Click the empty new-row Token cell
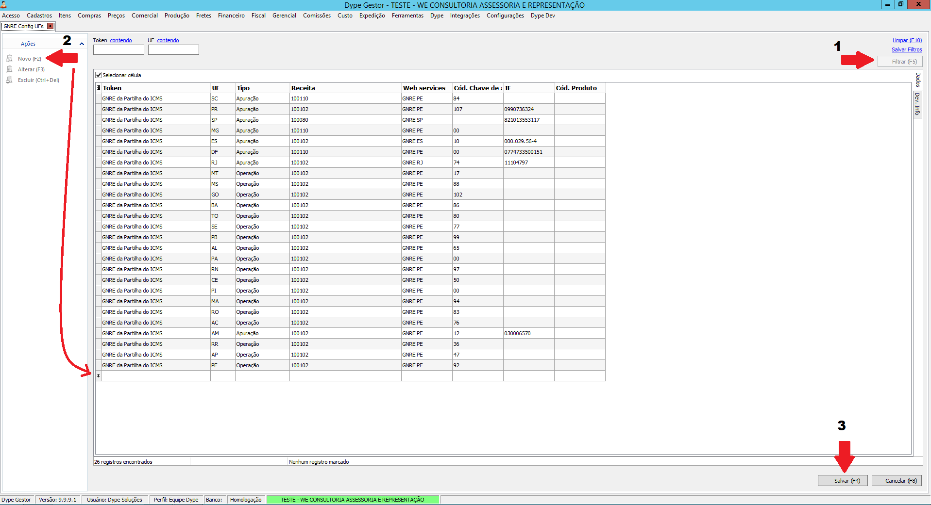The image size is (931, 505). tap(156, 376)
